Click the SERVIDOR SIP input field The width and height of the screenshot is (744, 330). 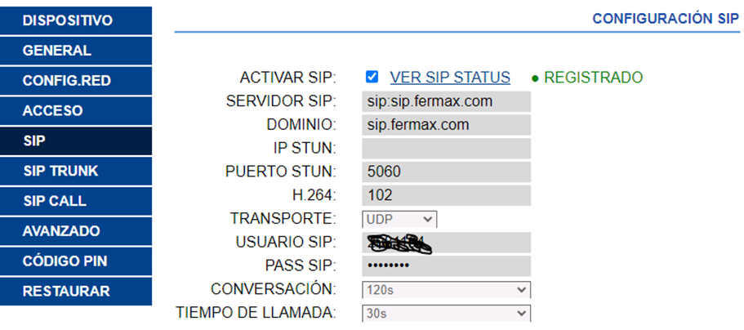446,101
